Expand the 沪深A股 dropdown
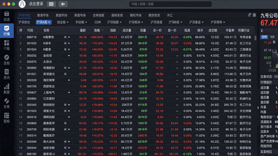The height and width of the screenshot is (156, 278). point(43,22)
